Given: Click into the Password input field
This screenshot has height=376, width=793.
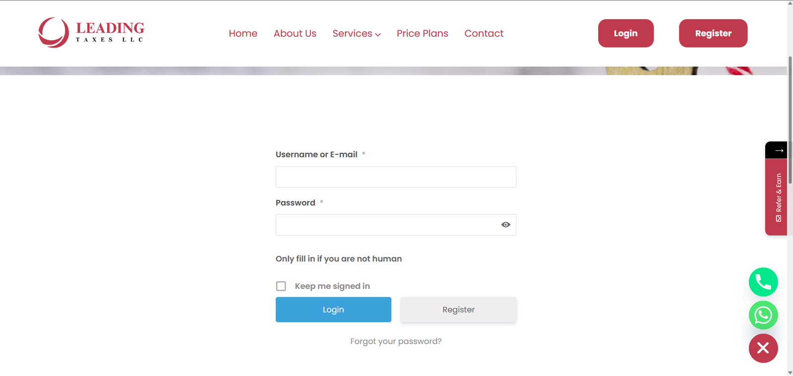Looking at the screenshot, I should pyautogui.click(x=387, y=225).
